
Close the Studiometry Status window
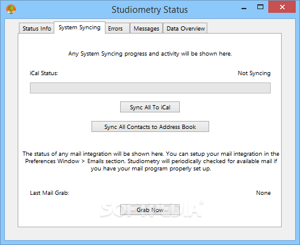point(282,7)
